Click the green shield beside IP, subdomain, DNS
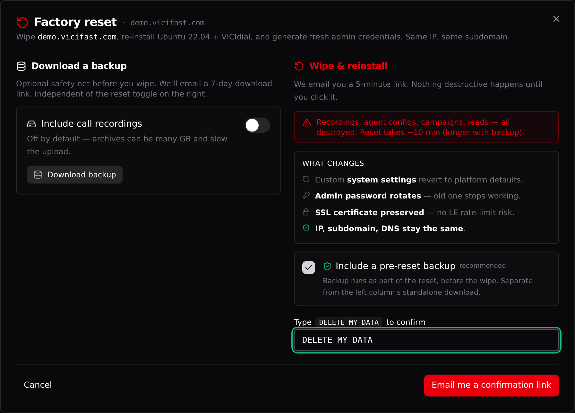This screenshot has width=575, height=413. click(x=306, y=228)
